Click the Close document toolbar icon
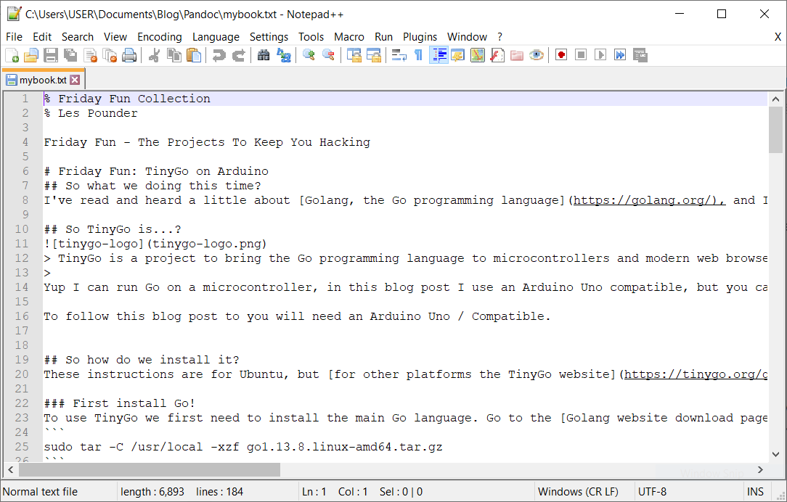The height and width of the screenshot is (502, 787). point(90,55)
